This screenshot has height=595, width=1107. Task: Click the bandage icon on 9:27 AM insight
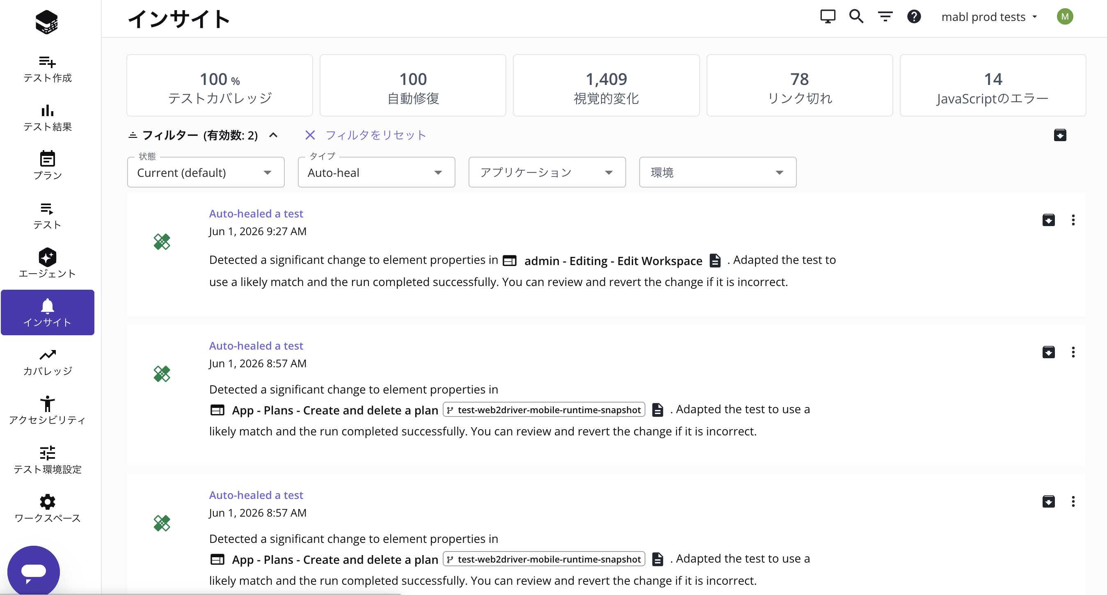pyautogui.click(x=162, y=242)
